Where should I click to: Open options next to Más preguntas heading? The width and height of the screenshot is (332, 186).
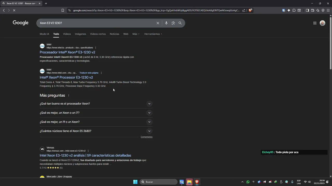(x=68, y=95)
